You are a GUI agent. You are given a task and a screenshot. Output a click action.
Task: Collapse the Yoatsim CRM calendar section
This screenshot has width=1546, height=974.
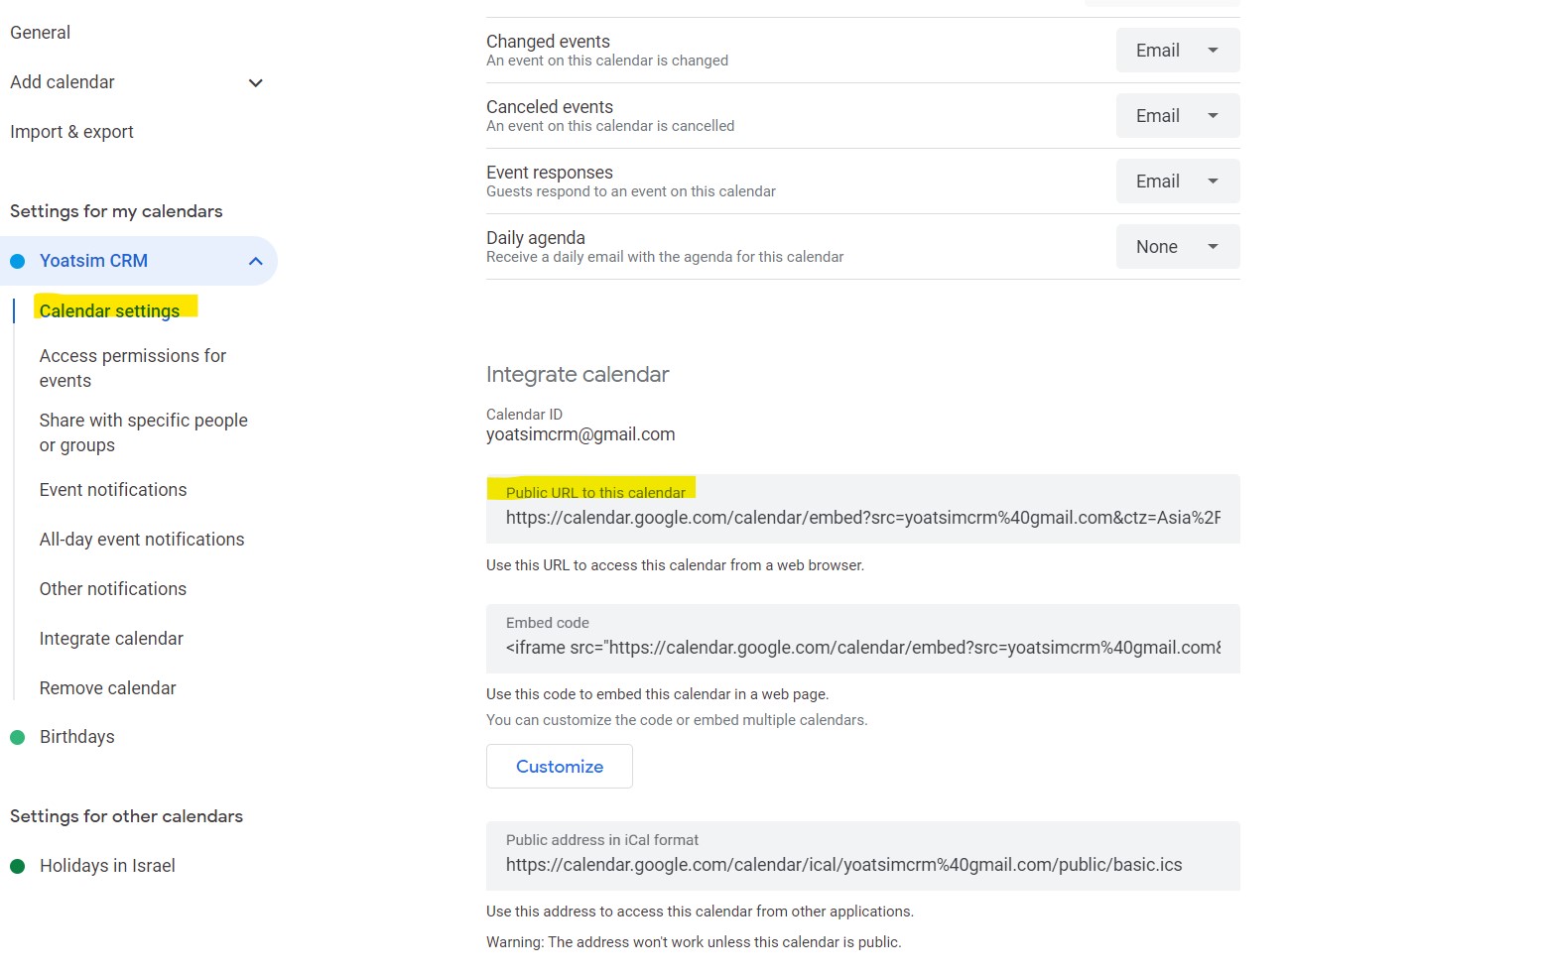(255, 261)
